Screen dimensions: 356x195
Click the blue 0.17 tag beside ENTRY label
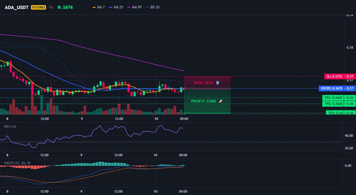point(350,89)
